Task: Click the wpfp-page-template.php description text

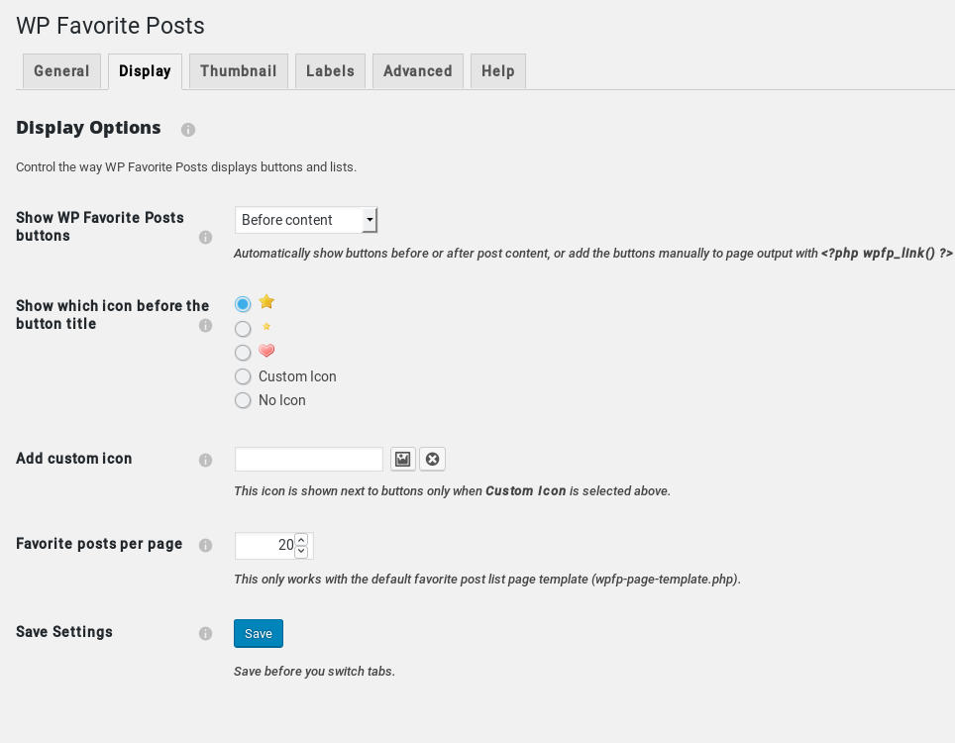Action: (487, 580)
